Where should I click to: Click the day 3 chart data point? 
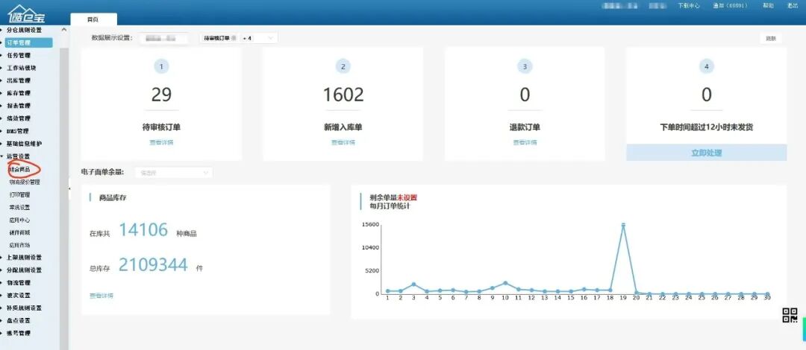pos(413,284)
